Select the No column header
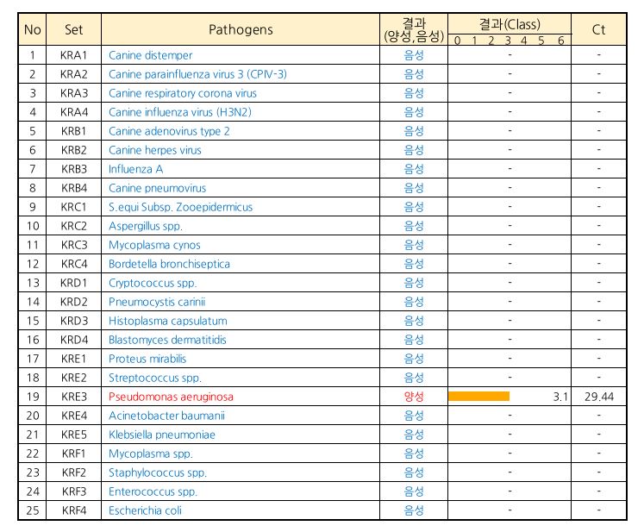Image resolution: width=644 pixels, height=532 pixels. 33,30
